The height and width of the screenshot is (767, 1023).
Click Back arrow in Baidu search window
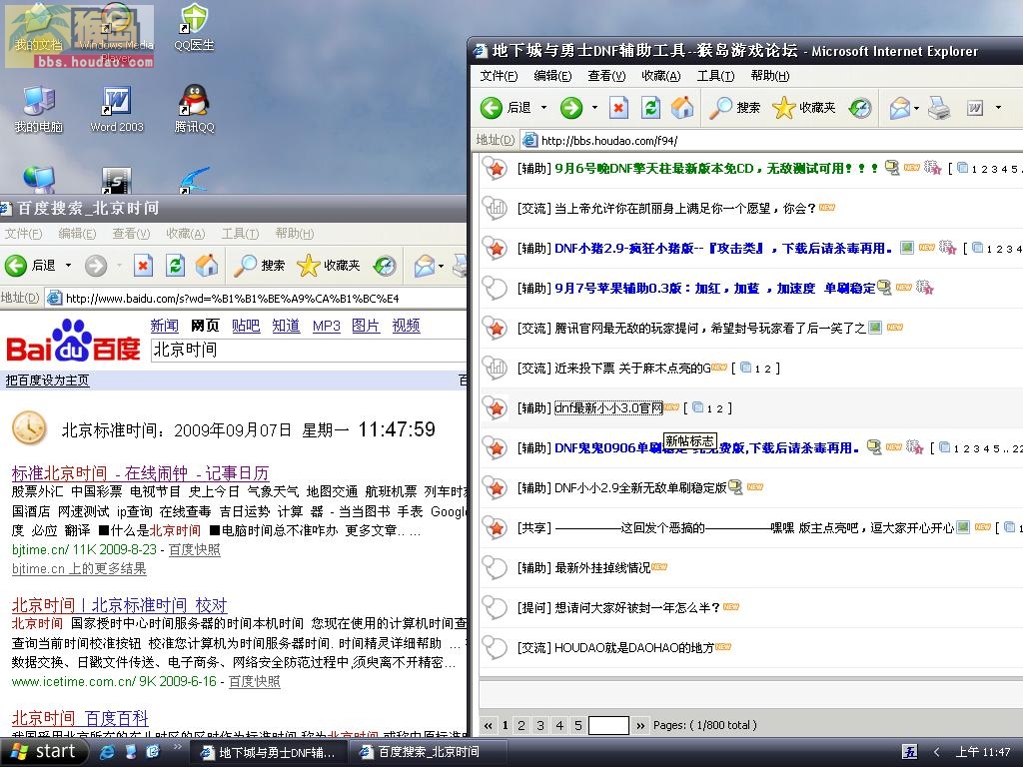[16, 266]
